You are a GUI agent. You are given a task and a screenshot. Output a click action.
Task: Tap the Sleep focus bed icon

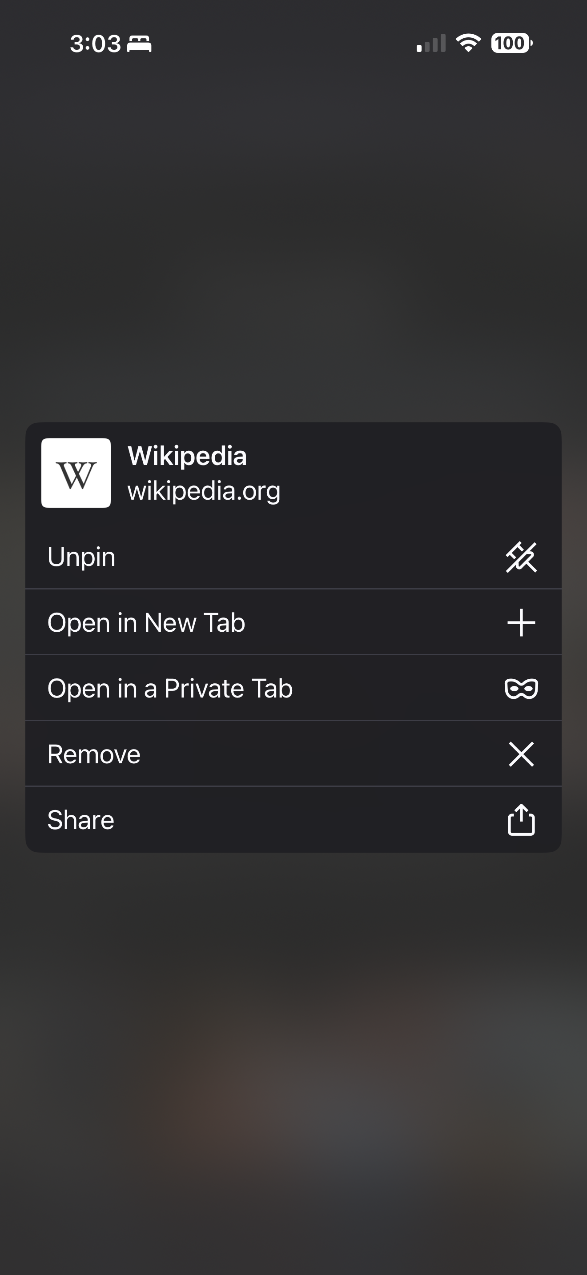pyautogui.click(x=139, y=44)
